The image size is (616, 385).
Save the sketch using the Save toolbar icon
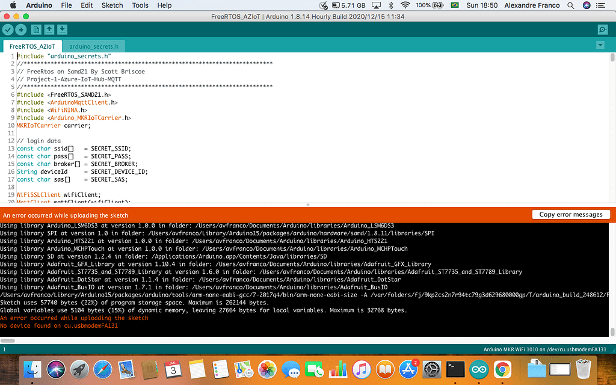point(62,29)
